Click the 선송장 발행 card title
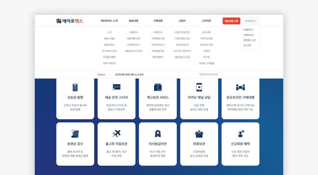The height and width of the screenshot is (175, 318). pos(75,97)
